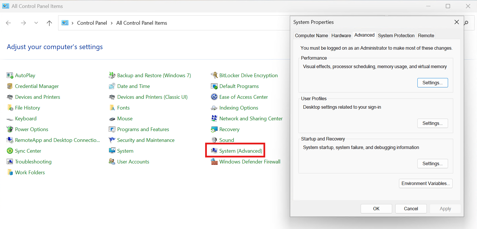The image size is (477, 229).
Task: Click the Date and Time icon
Action: (x=112, y=86)
